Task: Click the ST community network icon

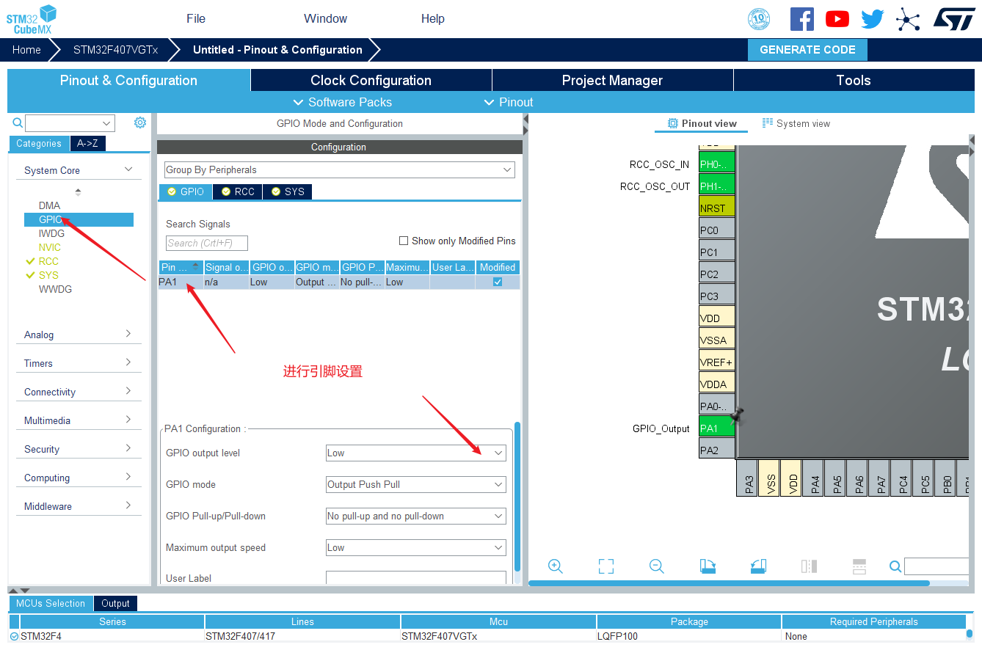Action: [908, 19]
